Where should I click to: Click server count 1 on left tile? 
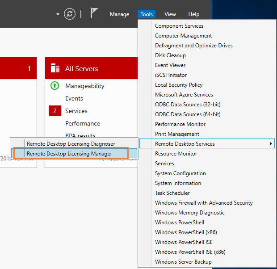click(x=29, y=68)
